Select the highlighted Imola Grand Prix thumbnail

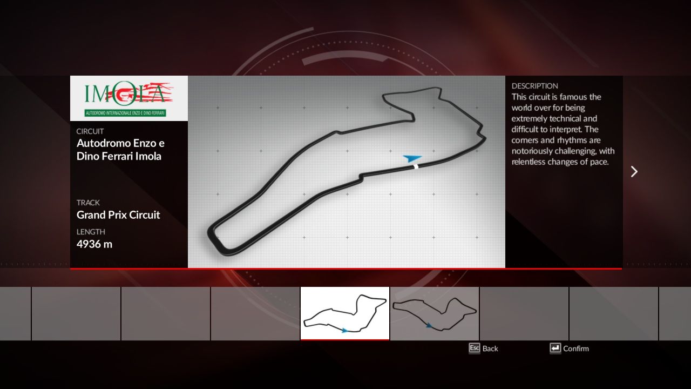click(344, 313)
